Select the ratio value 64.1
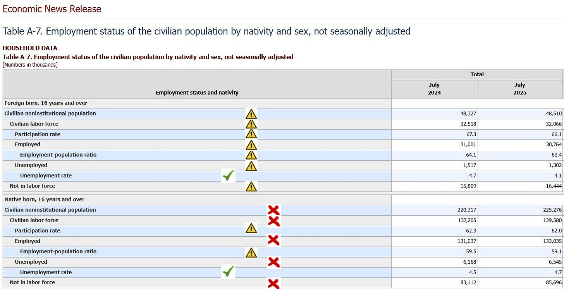The height and width of the screenshot is (289, 564). click(471, 155)
